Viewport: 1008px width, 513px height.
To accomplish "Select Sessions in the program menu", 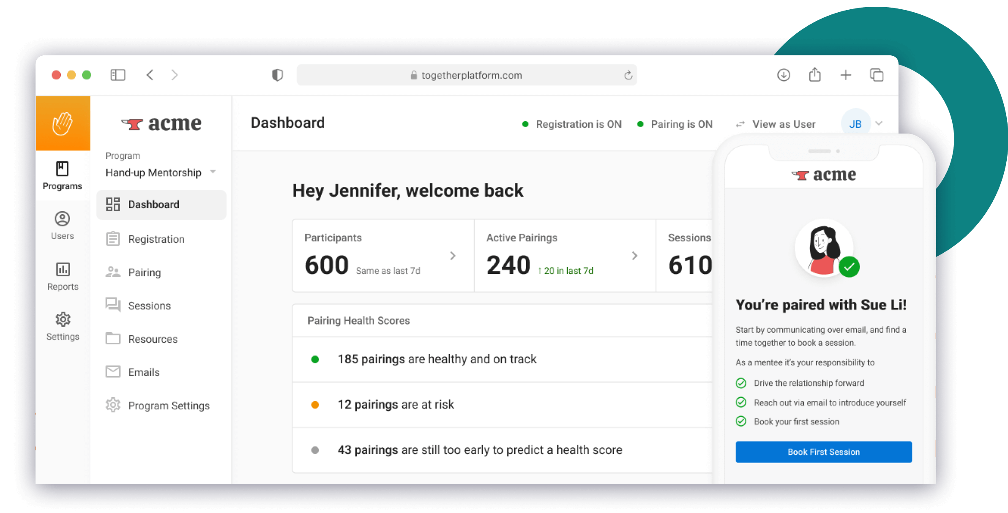I will click(x=161, y=306).
